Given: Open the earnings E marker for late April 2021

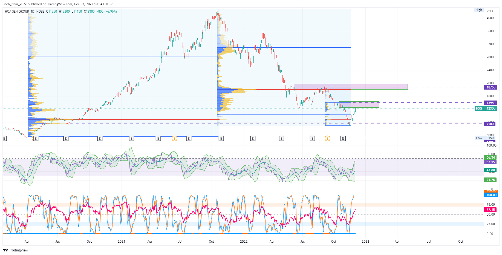Looking at the screenshot, I should 158,139.
